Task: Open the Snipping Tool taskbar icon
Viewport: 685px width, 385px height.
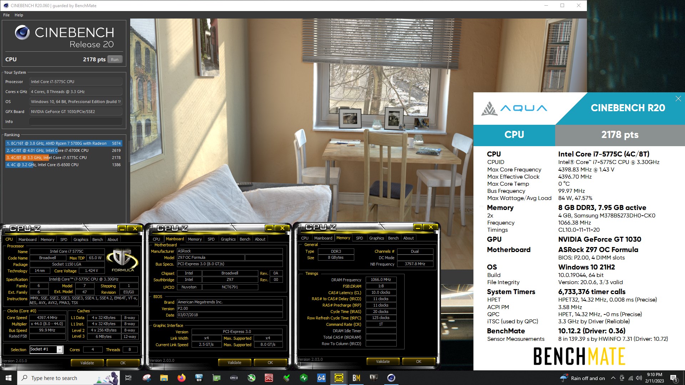Action: click(147, 378)
